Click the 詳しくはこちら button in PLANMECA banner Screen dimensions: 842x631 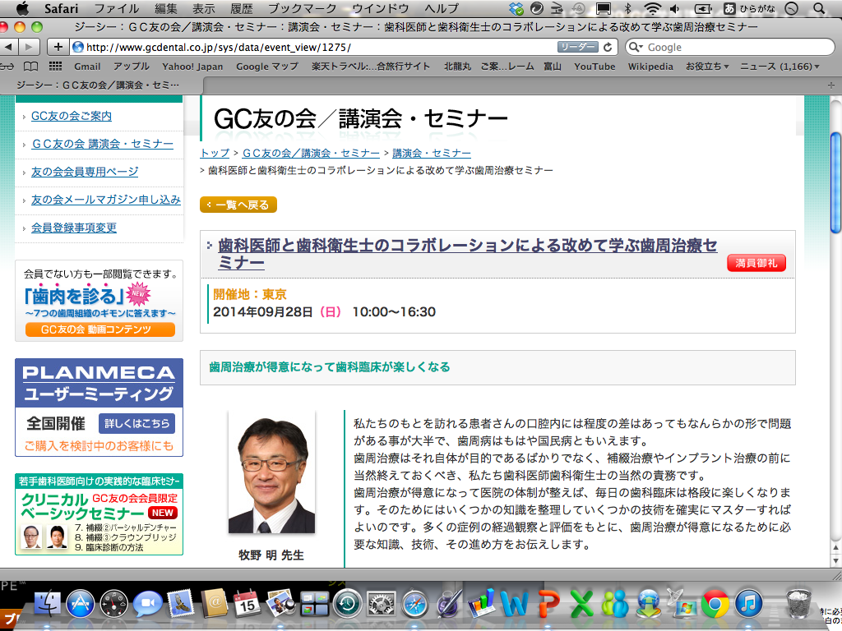[x=136, y=423]
